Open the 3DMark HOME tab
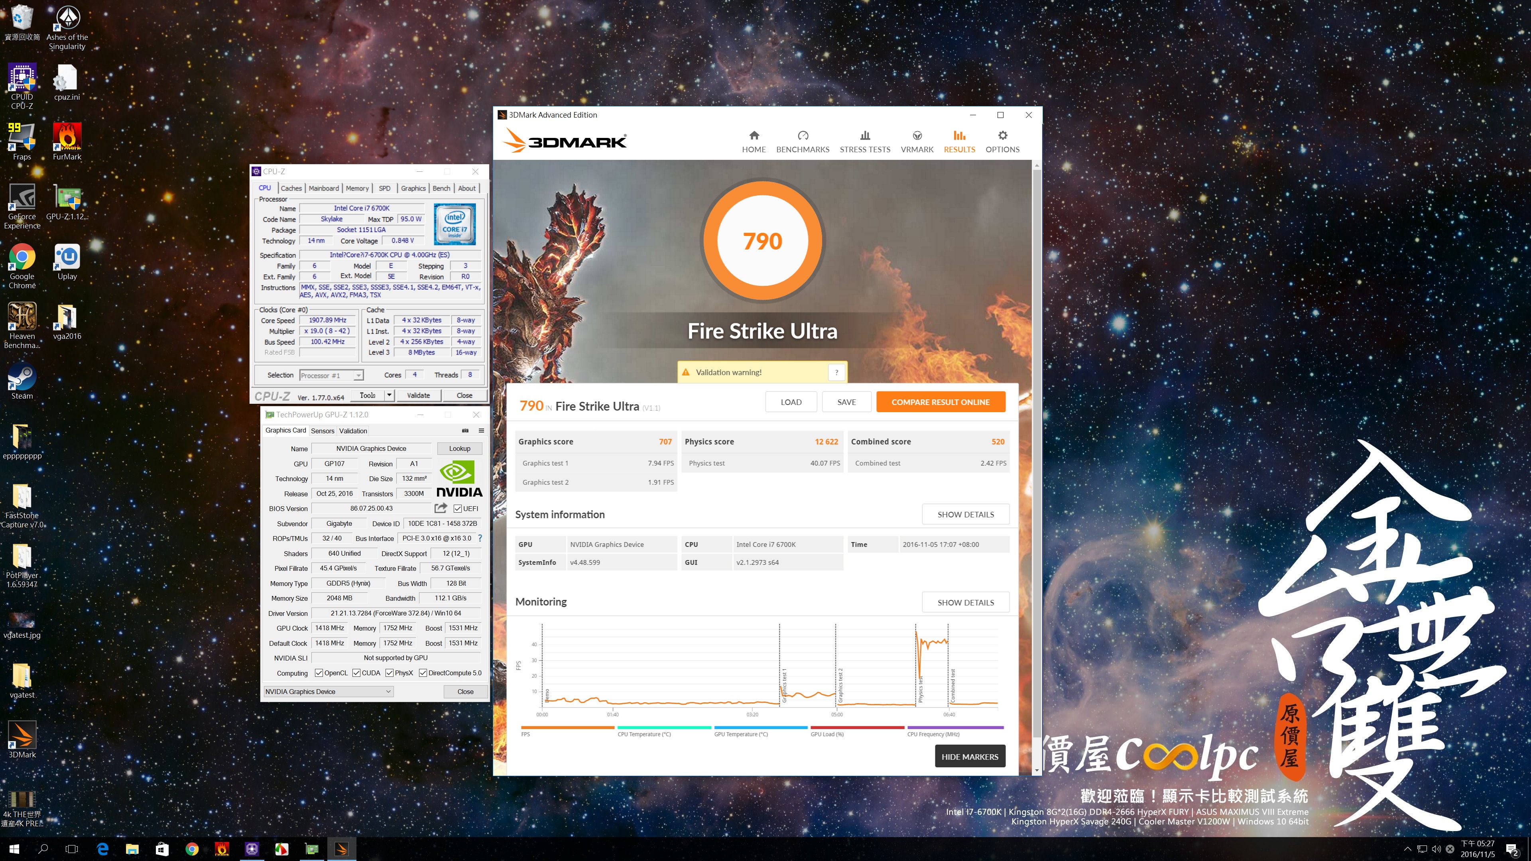The height and width of the screenshot is (861, 1531). [x=754, y=142]
